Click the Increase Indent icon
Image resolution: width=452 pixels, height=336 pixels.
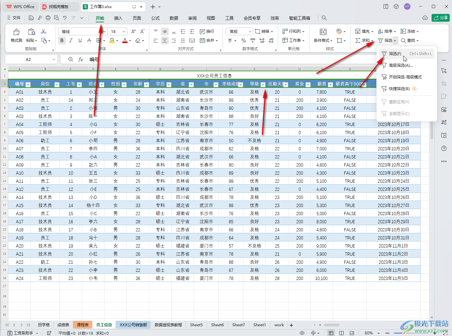click(192, 31)
